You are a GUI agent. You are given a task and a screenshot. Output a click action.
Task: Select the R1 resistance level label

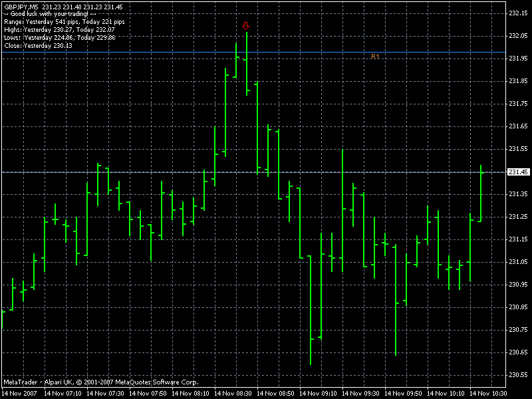coord(375,57)
